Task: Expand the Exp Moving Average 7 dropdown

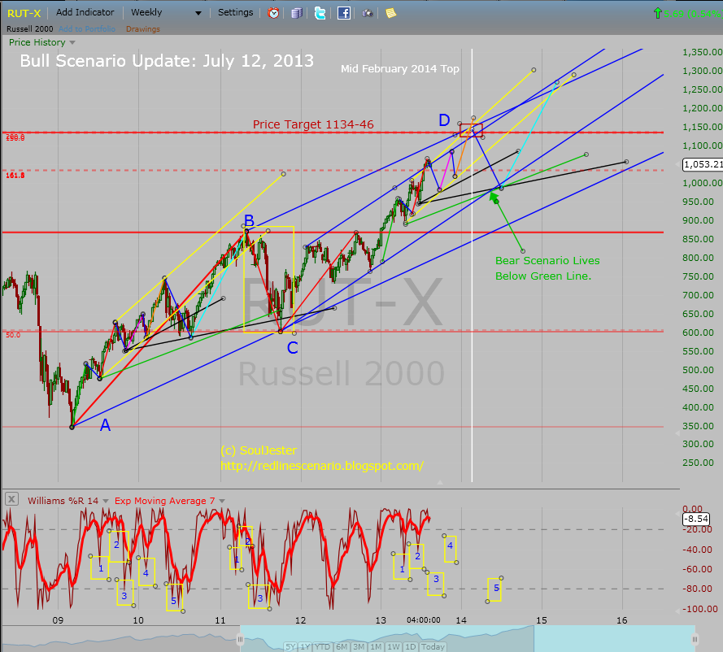Action: click(x=222, y=501)
